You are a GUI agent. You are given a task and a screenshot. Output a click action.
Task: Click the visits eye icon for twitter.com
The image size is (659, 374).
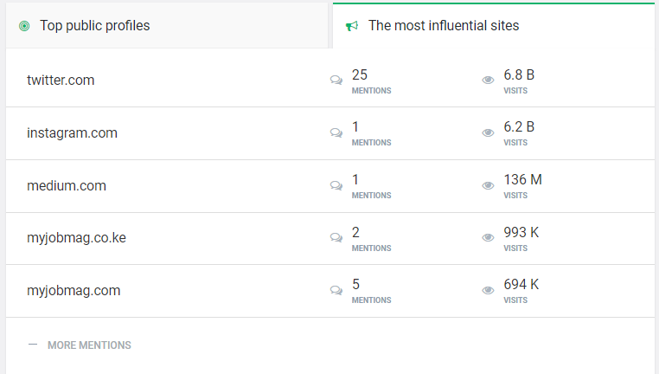click(x=488, y=81)
